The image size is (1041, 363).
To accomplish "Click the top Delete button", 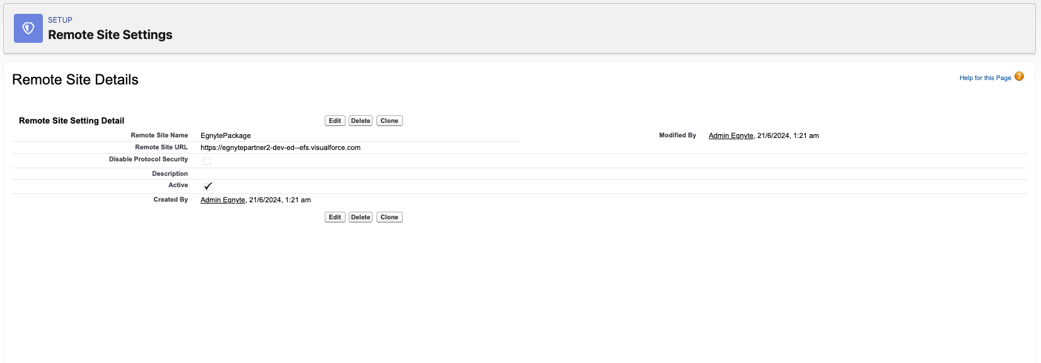I will [361, 121].
